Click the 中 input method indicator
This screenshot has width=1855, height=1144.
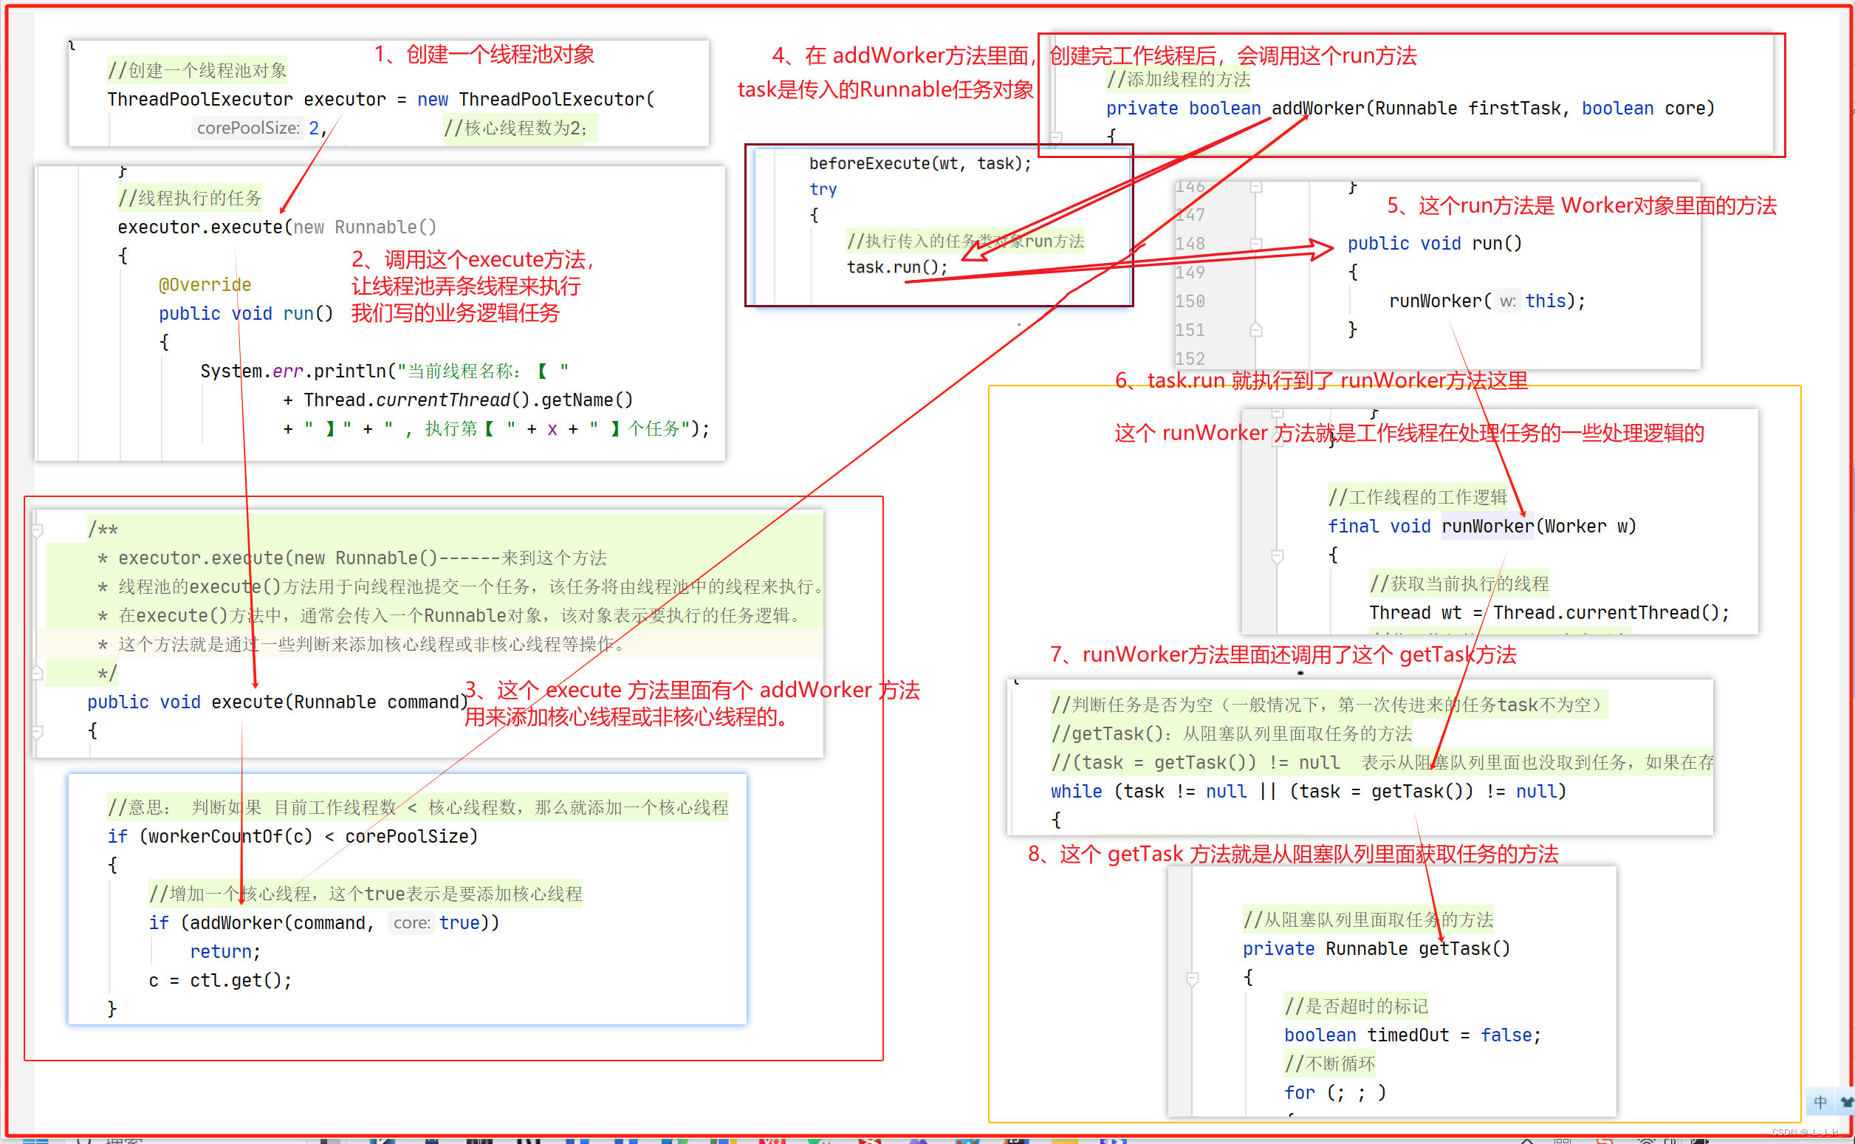(1820, 1102)
